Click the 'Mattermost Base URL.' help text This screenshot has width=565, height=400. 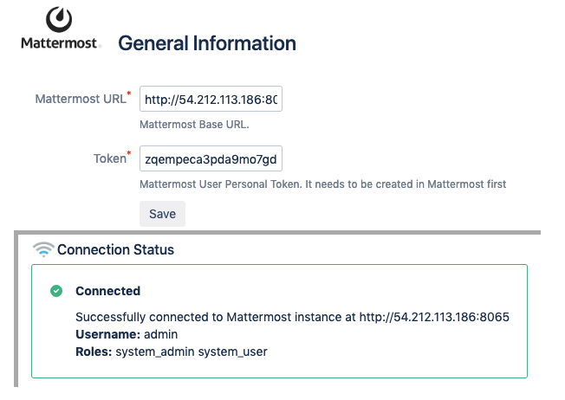[x=192, y=124]
